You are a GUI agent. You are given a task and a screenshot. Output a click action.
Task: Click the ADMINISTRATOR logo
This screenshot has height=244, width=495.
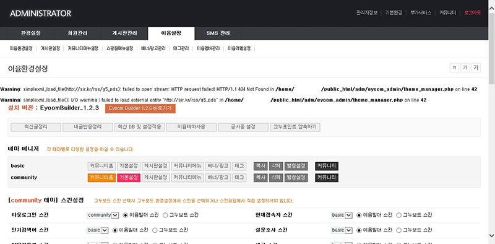41,14
